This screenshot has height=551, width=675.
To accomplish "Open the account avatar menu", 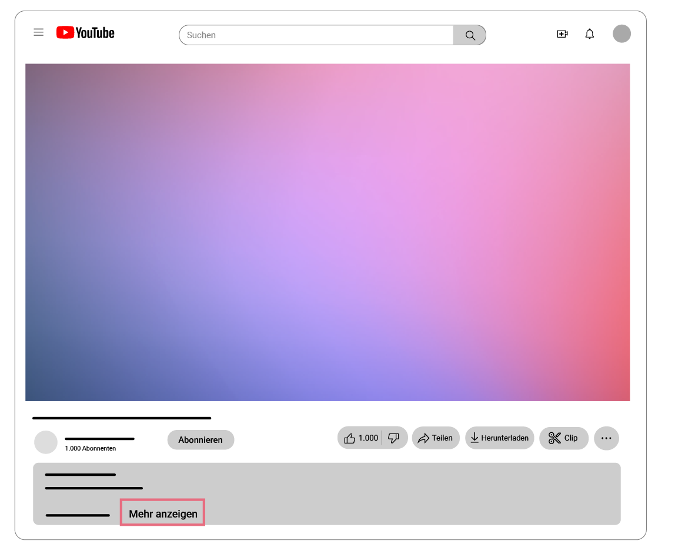I will click(621, 33).
